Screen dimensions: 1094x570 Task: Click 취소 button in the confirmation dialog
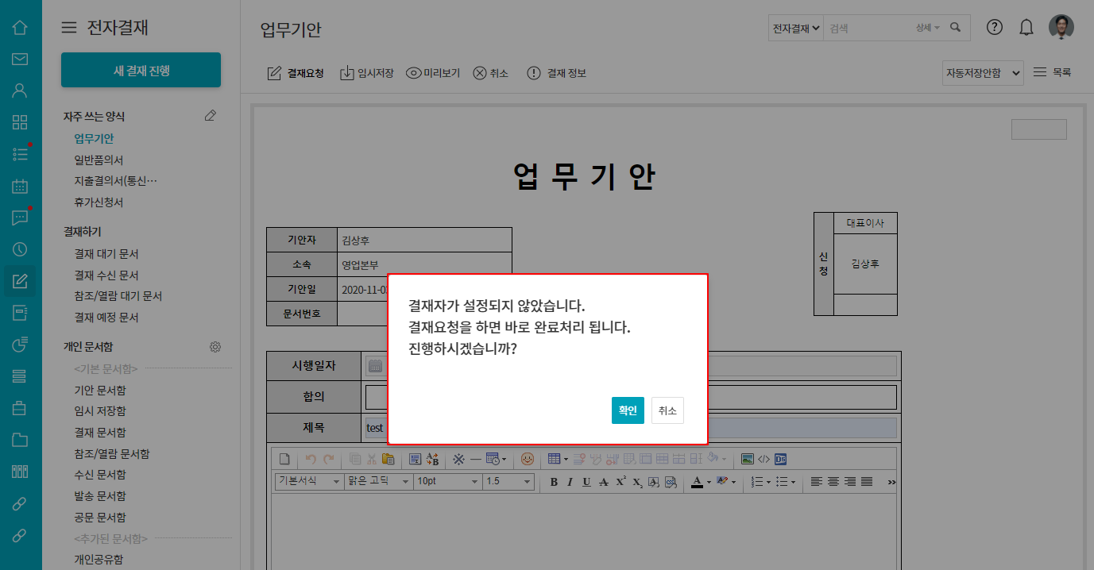pos(667,410)
